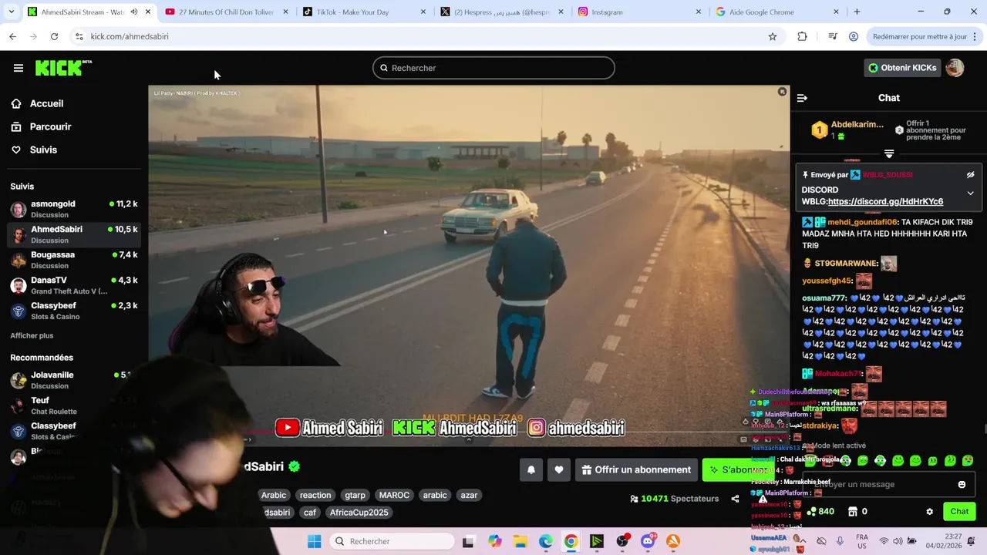Click the azar tag
The height and width of the screenshot is (555, 987).
tap(469, 495)
